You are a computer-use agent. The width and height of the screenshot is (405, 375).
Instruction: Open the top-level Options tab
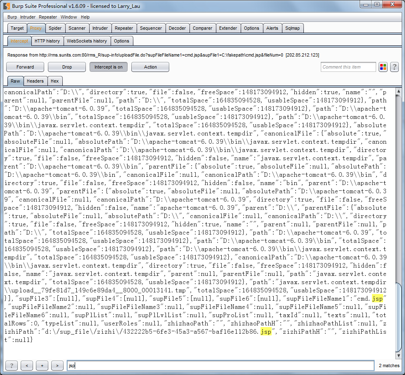tap(251, 28)
